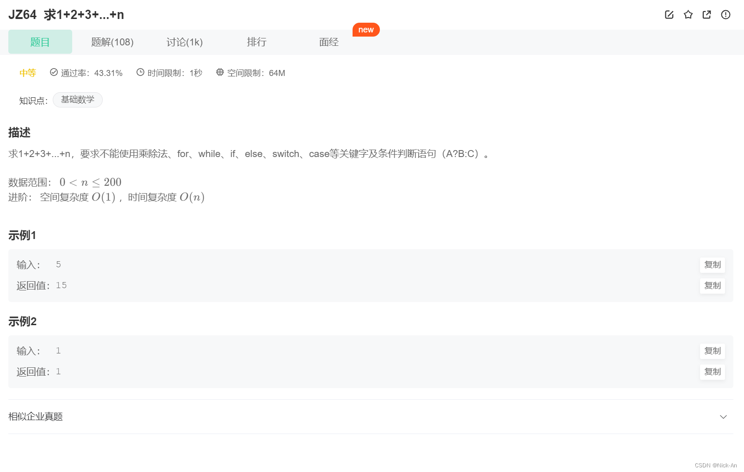Favorite the problem with star icon

click(x=688, y=15)
